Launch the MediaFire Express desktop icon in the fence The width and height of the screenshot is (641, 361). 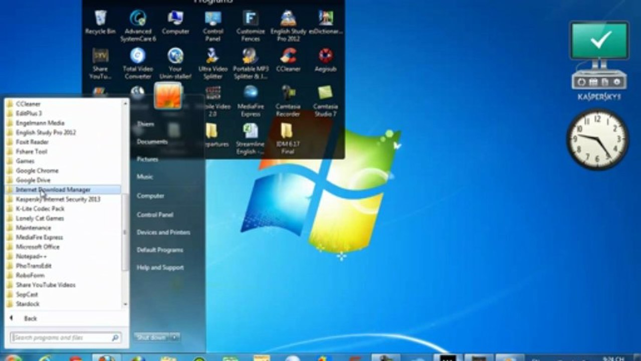tap(251, 101)
